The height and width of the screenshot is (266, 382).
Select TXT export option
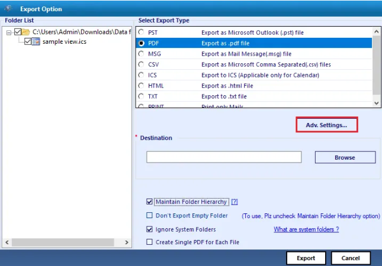(x=141, y=96)
